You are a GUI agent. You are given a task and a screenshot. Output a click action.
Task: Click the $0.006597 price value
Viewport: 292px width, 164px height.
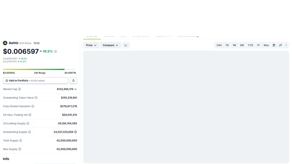point(21,51)
